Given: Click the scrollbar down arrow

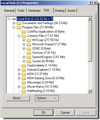Looking at the screenshot, I should click(90, 91).
